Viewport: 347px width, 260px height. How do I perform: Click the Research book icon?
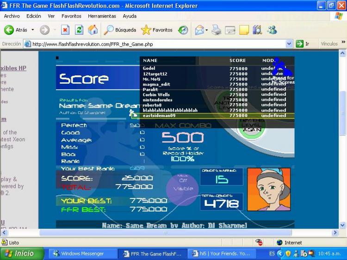(257, 30)
